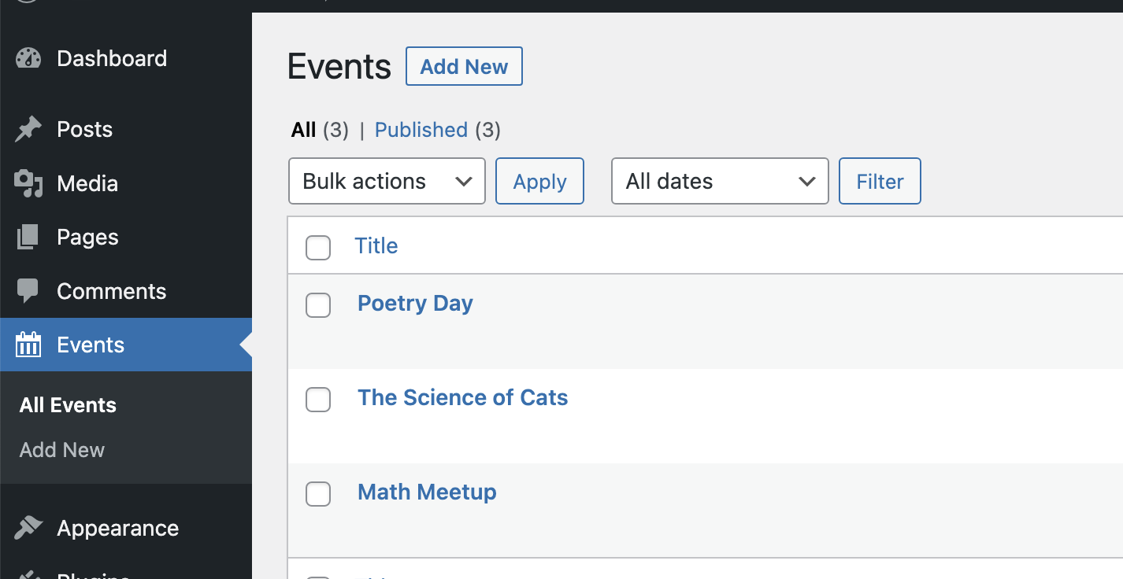The image size is (1123, 579).
Task: Show only Published events
Action: click(x=421, y=130)
